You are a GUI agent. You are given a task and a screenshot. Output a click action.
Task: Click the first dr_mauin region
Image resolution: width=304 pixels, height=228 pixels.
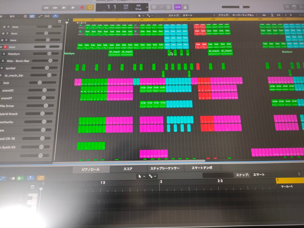(115, 53)
